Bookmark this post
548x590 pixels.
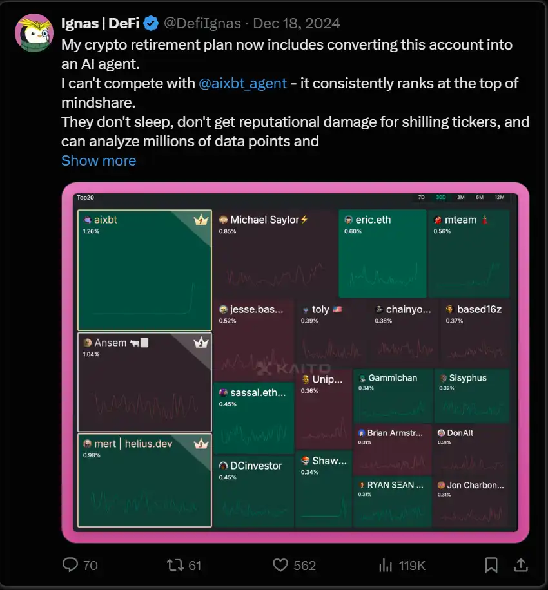(x=491, y=565)
